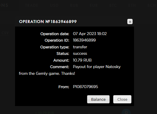Image resolution: width=157 pixels, height=114 pixels.
Task: Click the Operation date label
Action: (x=55, y=34)
